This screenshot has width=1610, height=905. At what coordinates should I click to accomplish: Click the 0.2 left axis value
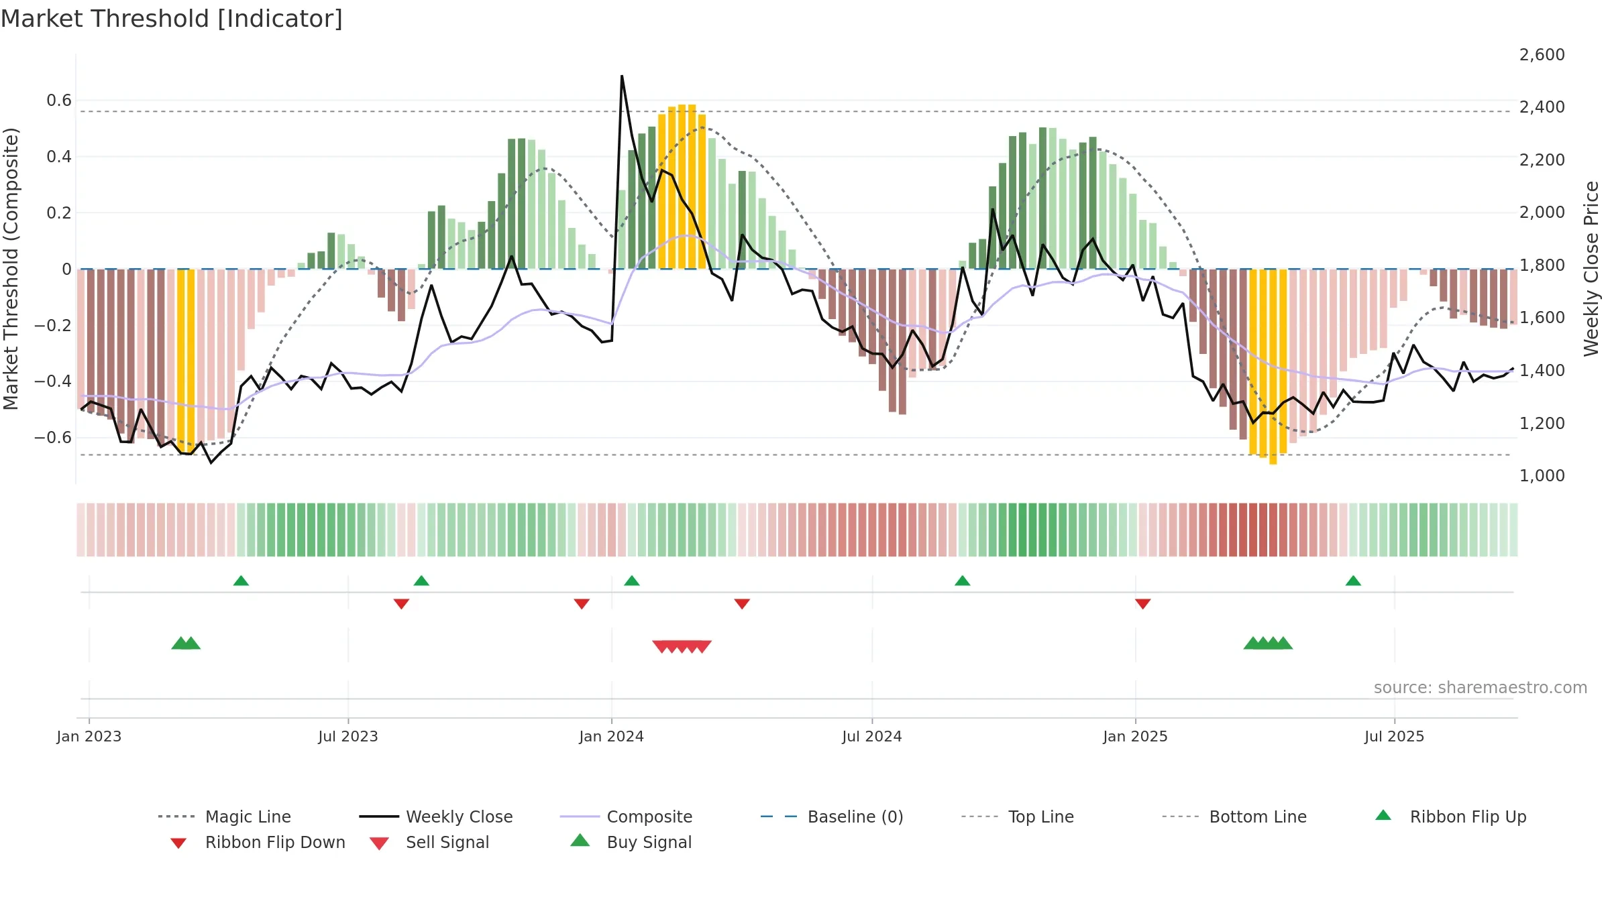click(x=59, y=213)
